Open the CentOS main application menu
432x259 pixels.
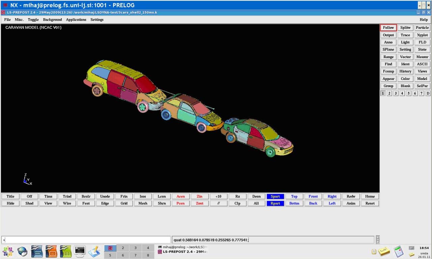pos(8,251)
